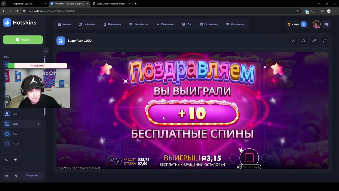The image size is (339, 191).
Task: Select Live in the games sidebar
Action: (22, 114)
